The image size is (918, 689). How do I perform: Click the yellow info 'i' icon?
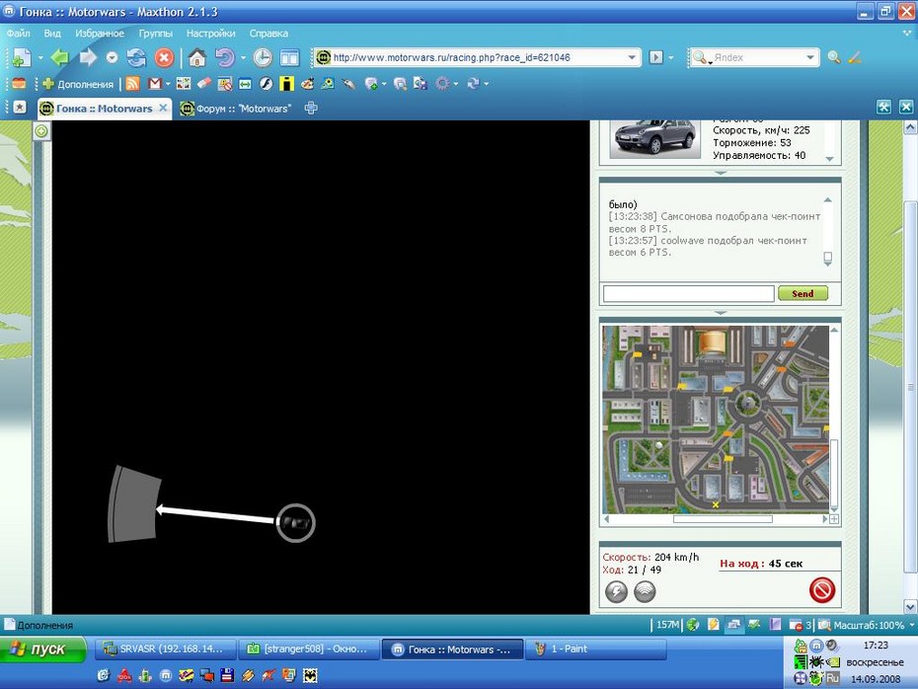coord(286,84)
